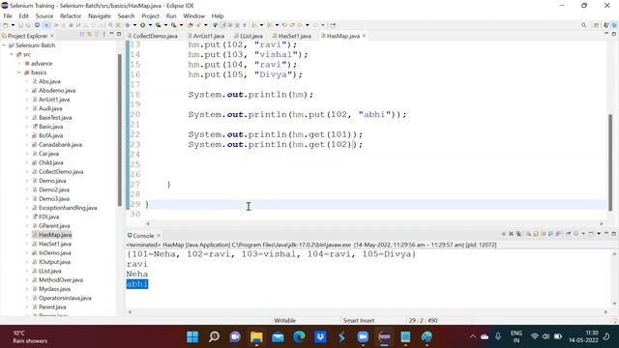Click the Project Explorer vertical scrollbar
Viewport: 619px width, 348px height.
click(x=120, y=130)
